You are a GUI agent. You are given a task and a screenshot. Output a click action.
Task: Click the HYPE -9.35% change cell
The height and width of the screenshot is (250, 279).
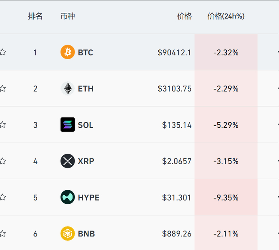click(x=226, y=197)
